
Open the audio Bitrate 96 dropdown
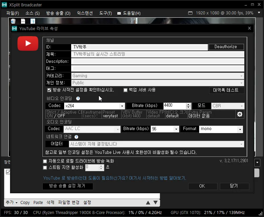[x=165, y=129]
